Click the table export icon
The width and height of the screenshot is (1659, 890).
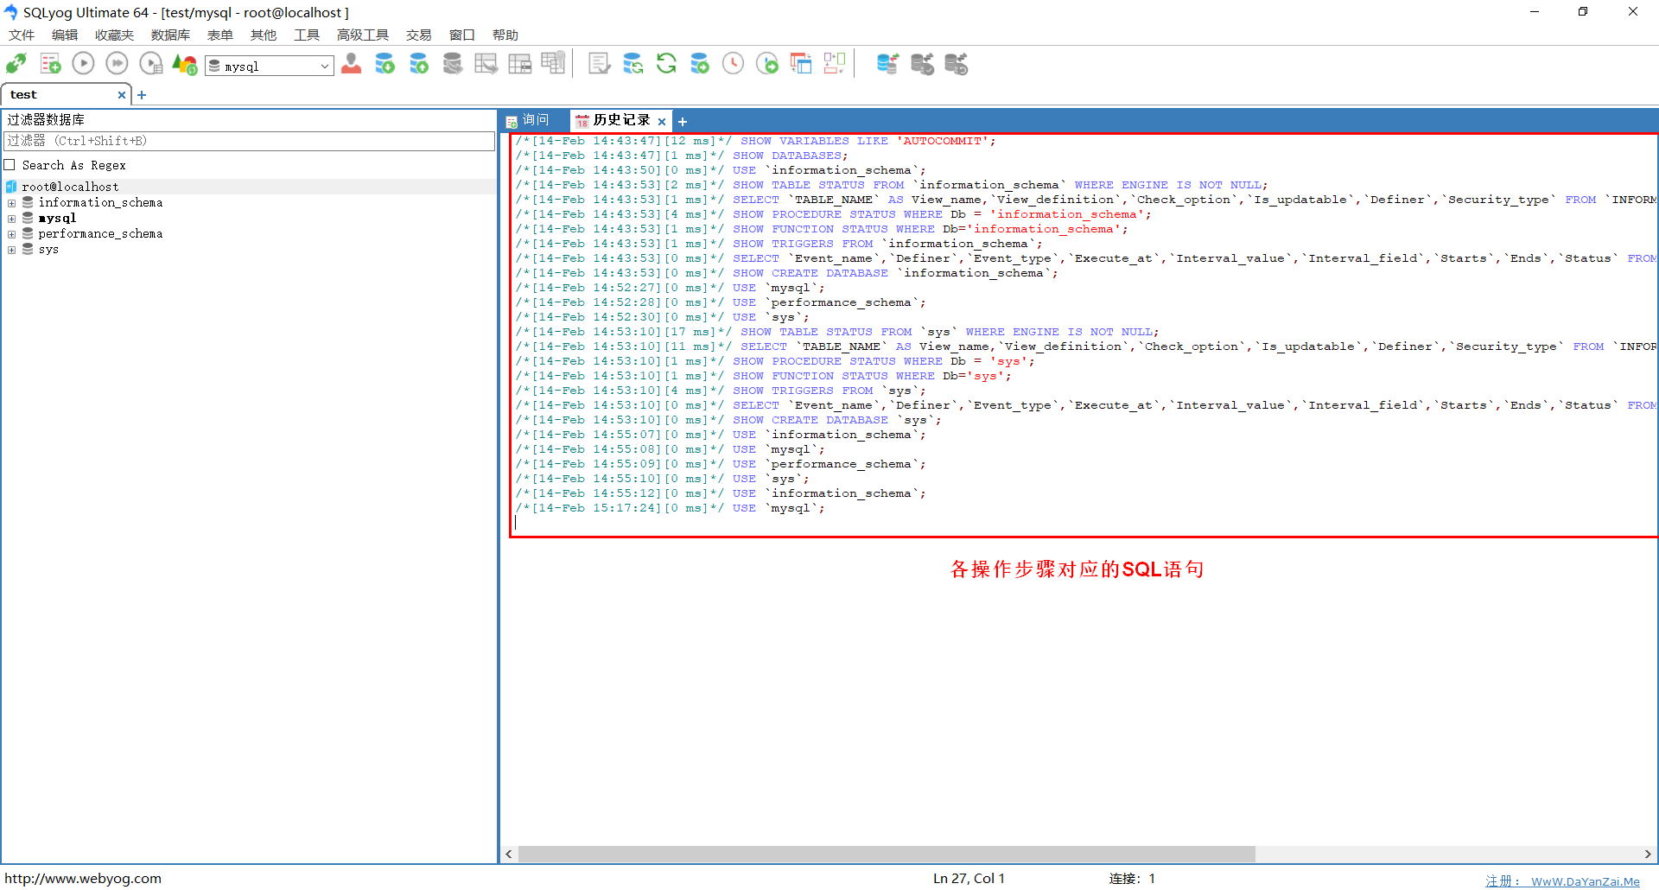tap(486, 64)
